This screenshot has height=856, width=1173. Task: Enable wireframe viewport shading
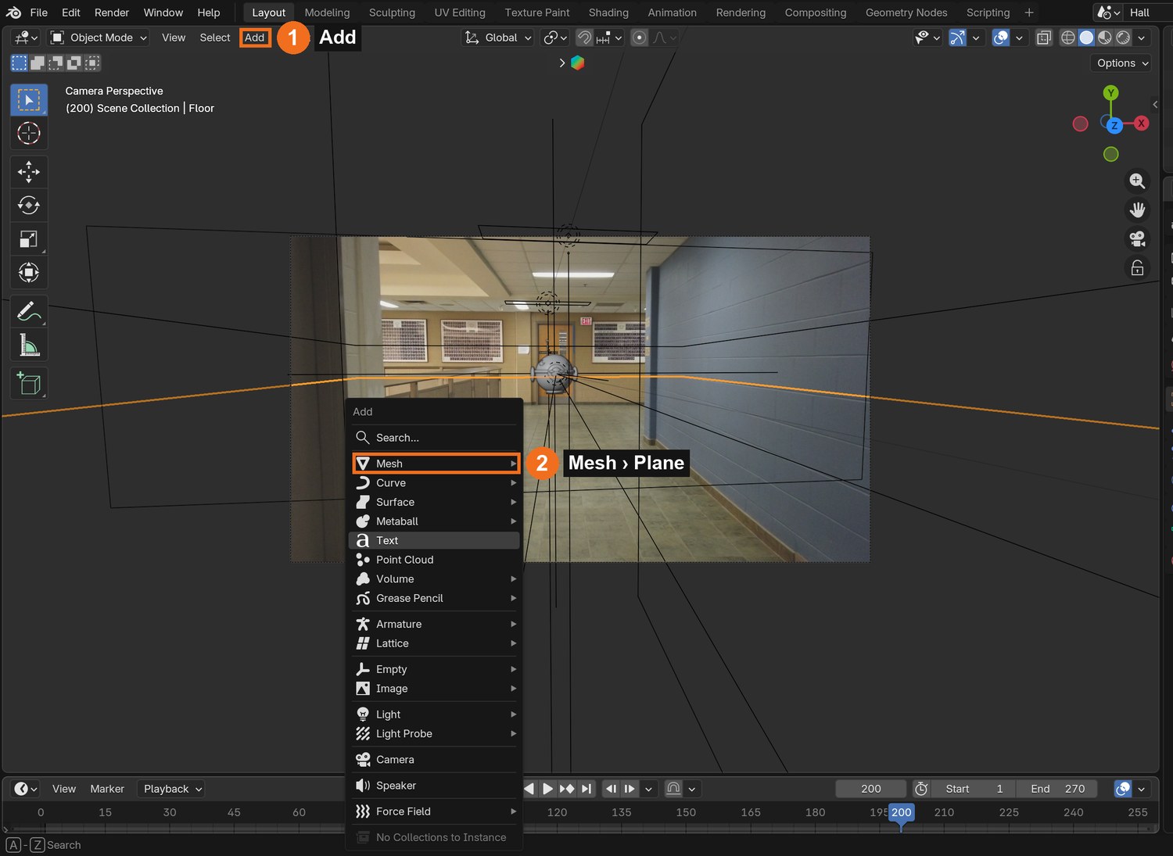pos(1067,38)
